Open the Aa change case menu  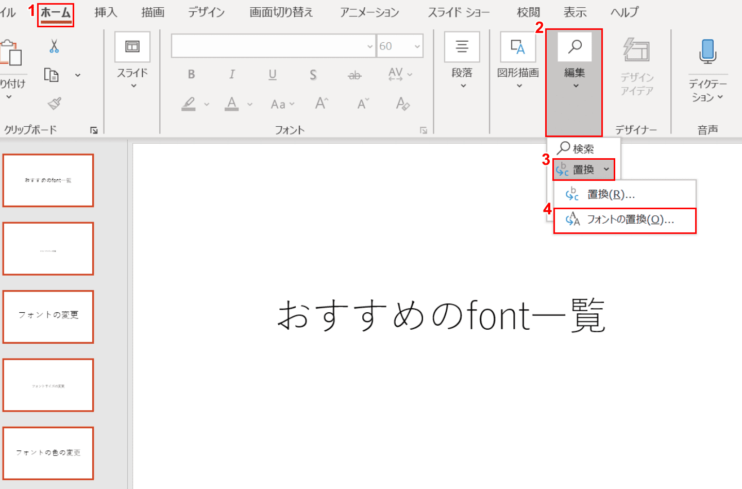282,104
